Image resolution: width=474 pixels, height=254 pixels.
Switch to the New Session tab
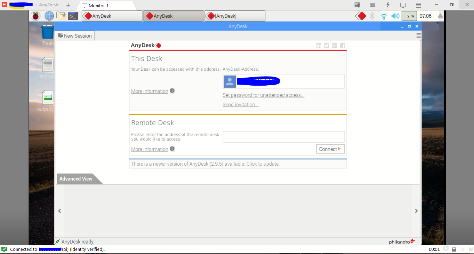[75, 35]
